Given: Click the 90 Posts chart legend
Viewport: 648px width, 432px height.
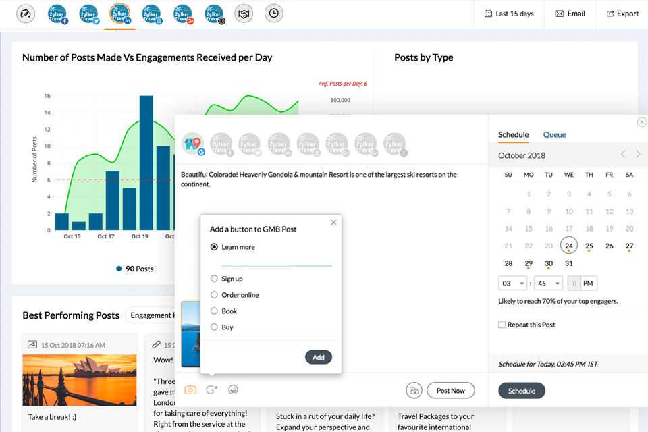Looking at the screenshot, I should (x=135, y=269).
